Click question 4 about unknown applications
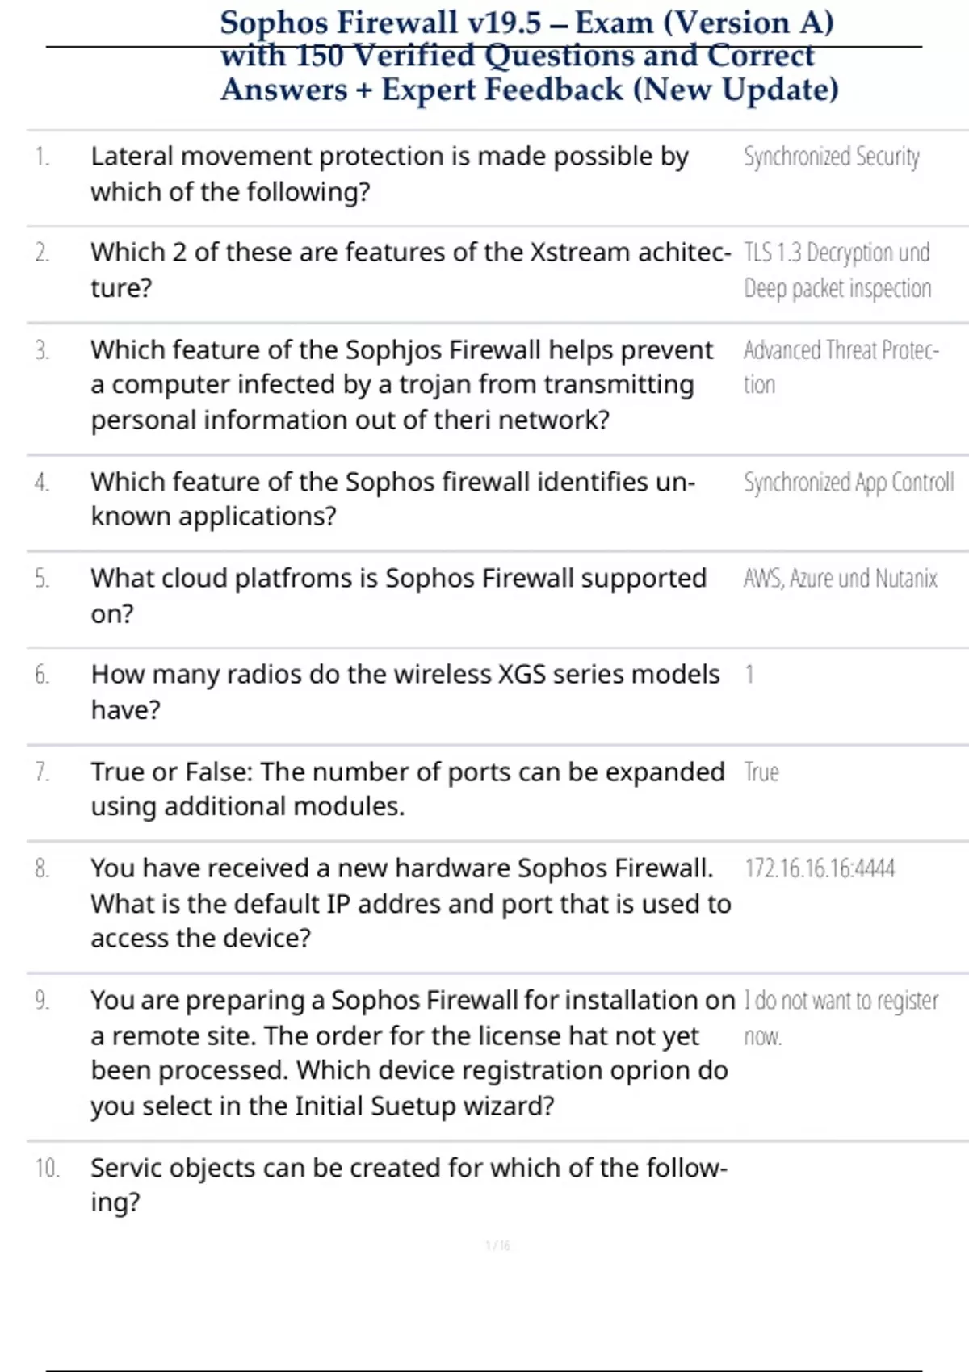The width and height of the screenshot is (969, 1372). pos(392,499)
